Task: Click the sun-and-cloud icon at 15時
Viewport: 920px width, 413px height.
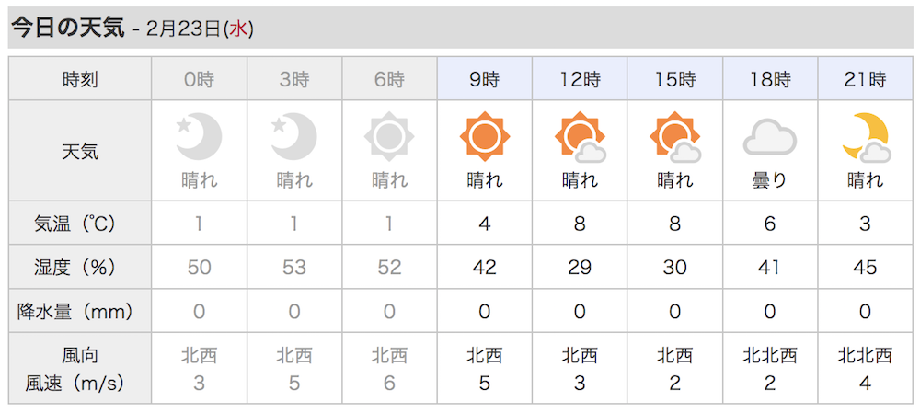Action: pyautogui.click(x=675, y=137)
